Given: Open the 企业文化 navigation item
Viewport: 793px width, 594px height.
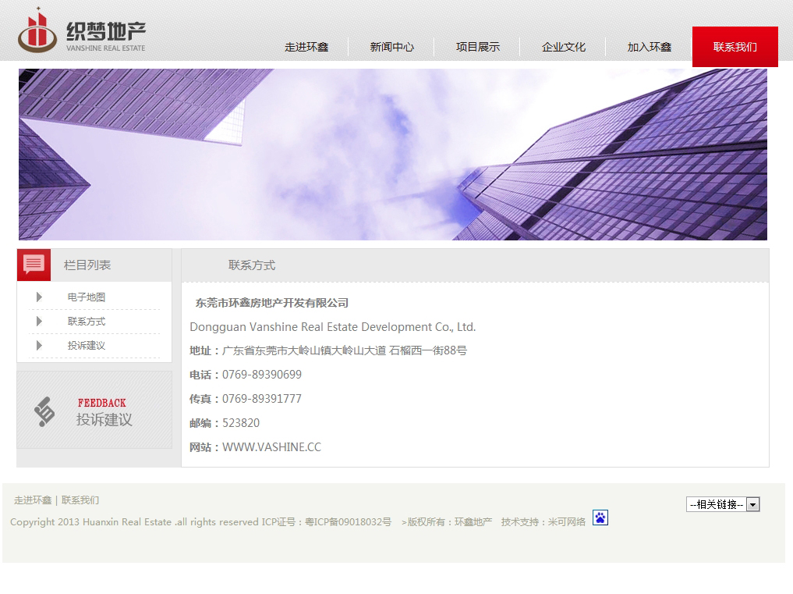Looking at the screenshot, I should click(563, 47).
